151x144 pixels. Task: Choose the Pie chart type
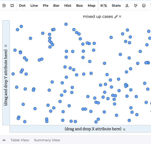pyautogui.click(x=45, y=6)
